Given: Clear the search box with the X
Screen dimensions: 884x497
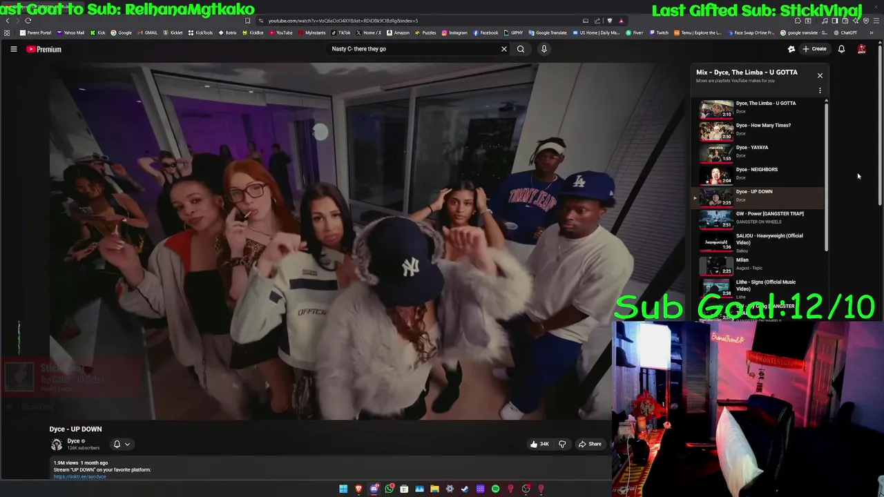Looking at the screenshot, I should point(504,49).
